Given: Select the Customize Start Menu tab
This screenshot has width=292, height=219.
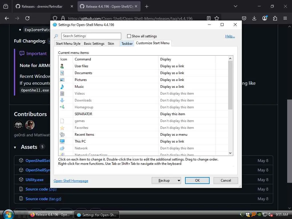Looking at the screenshot, I should click(153, 43).
